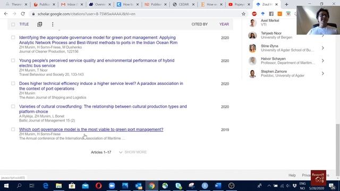
Task: Open Axel Merkel's co-author profile
Action: (270, 21)
